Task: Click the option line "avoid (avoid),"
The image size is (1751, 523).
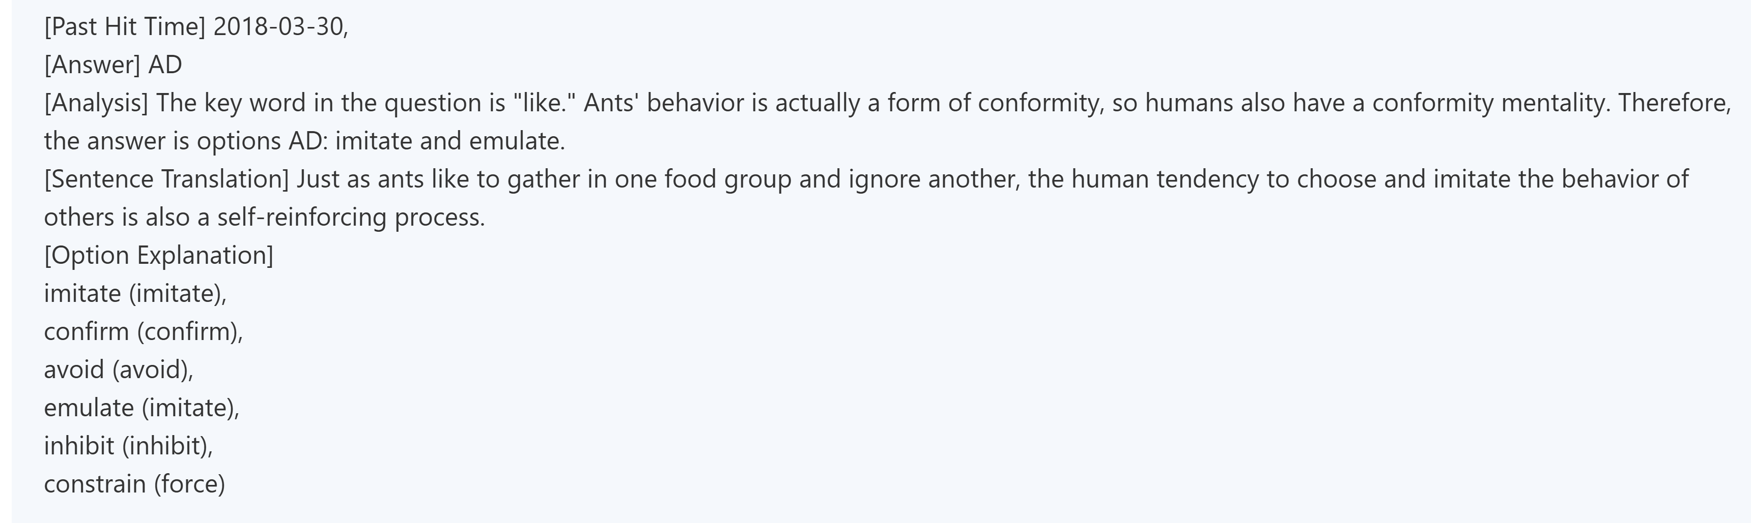Action: (x=119, y=370)
